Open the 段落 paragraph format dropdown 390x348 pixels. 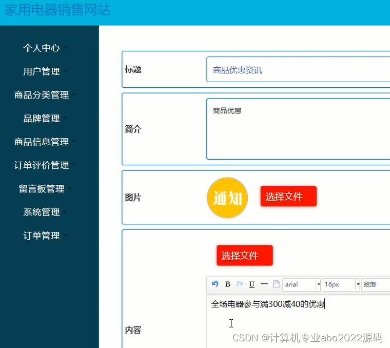[376, 284]
